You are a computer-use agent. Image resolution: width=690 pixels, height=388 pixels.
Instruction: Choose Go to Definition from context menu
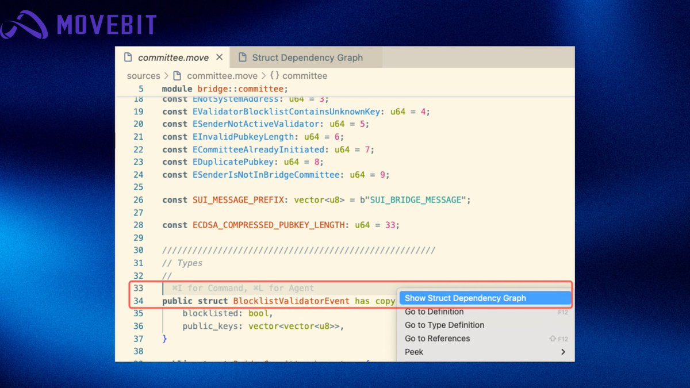tap(434, 312)
